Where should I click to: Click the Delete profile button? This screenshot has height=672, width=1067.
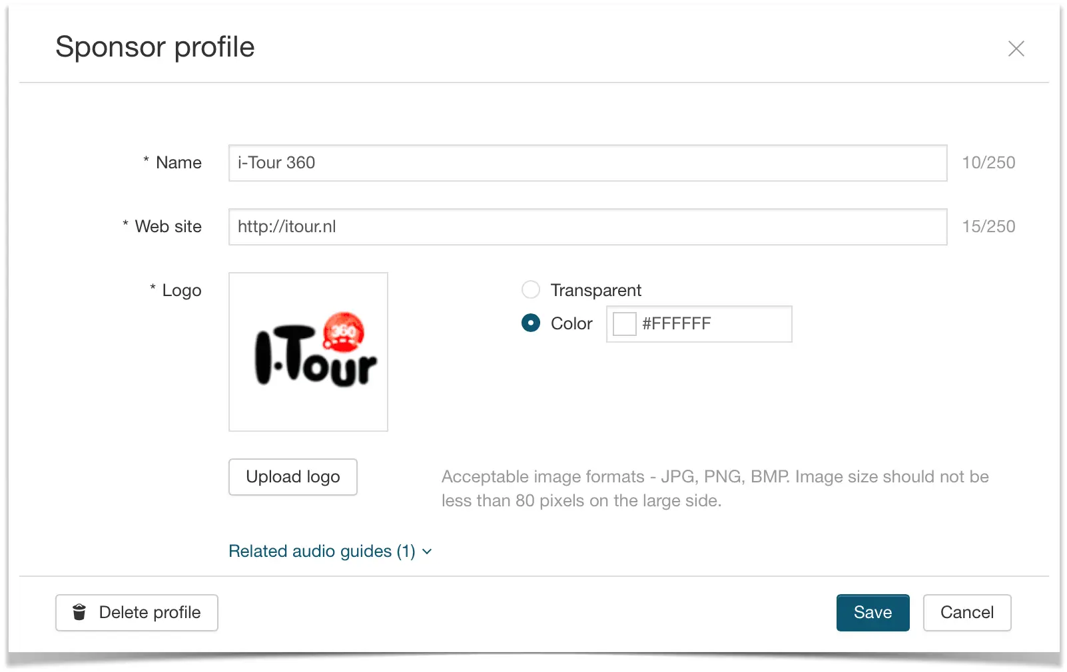click(137, 613)
